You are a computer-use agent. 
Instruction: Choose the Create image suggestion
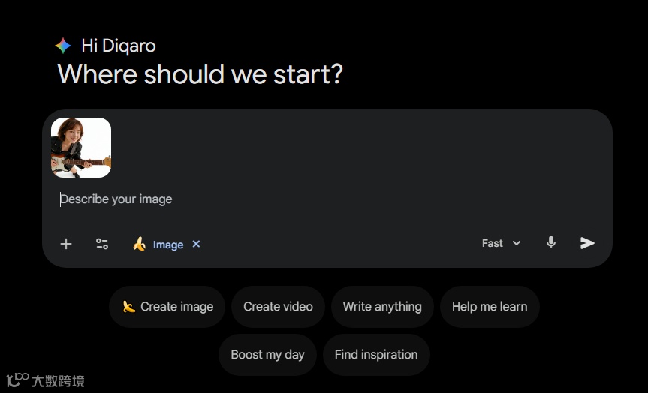click(167, 307)
